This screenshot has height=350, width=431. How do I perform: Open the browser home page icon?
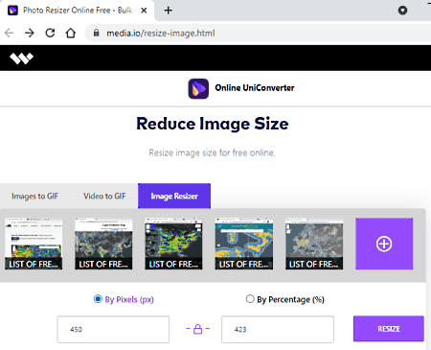coord(71,33)
